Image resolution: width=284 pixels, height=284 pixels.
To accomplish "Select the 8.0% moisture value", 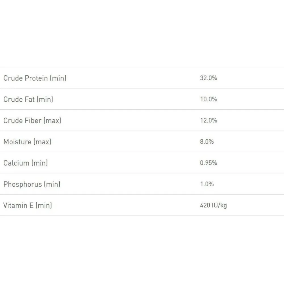I will (207, 141).
